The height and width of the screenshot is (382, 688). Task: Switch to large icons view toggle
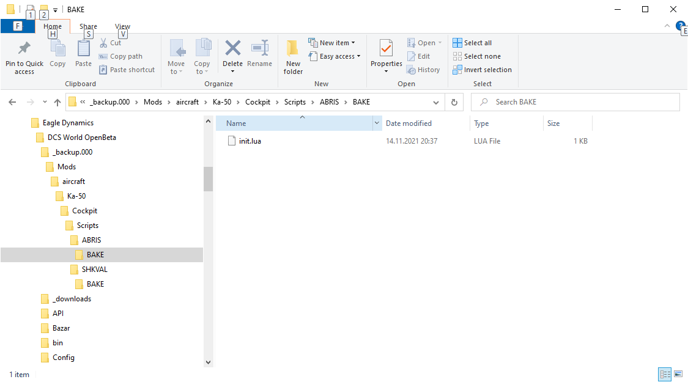tap(678, 374)
